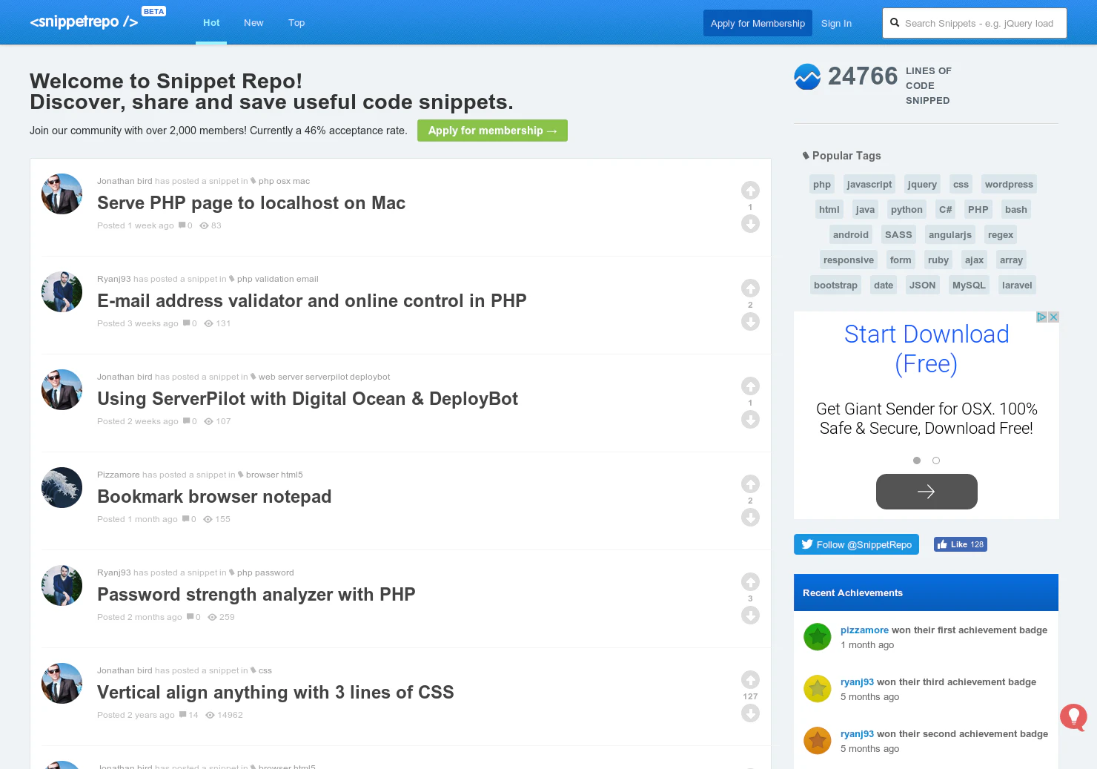This screenshot has height=769, width=1097.
Task: Click the search magnifier icon
Action: [893, 22]
